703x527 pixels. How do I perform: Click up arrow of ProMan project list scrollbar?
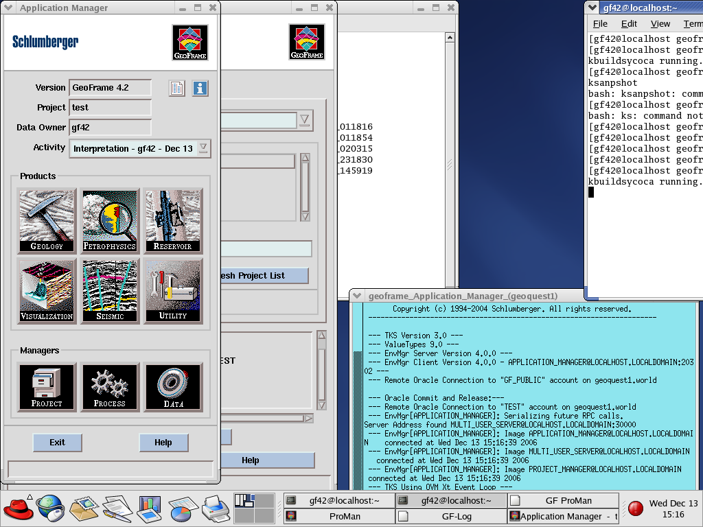(x=306, y=158)
